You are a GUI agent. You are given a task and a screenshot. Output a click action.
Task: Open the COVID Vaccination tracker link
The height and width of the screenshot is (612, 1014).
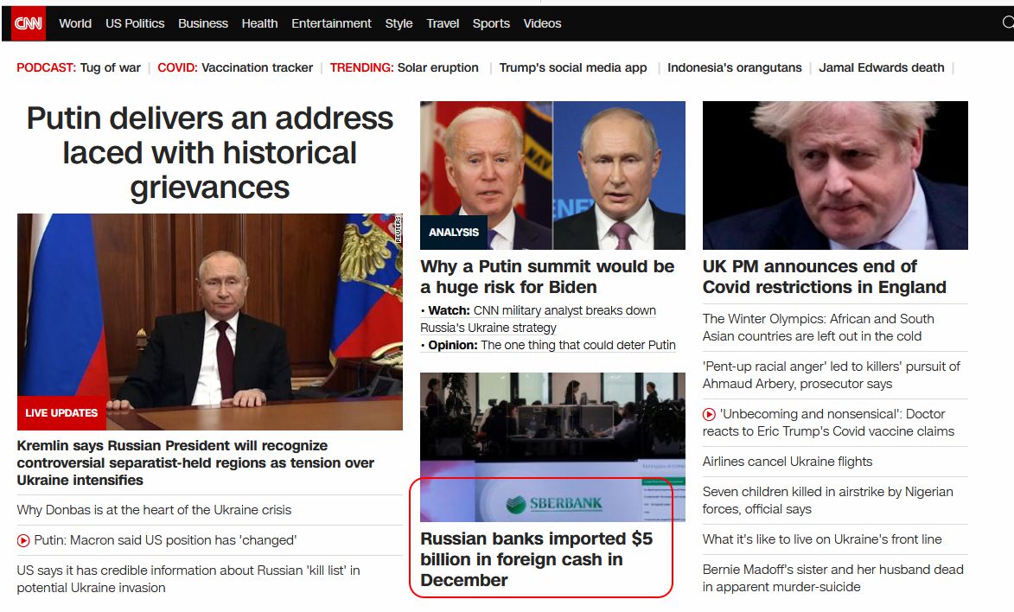click(x=257, y=67)
